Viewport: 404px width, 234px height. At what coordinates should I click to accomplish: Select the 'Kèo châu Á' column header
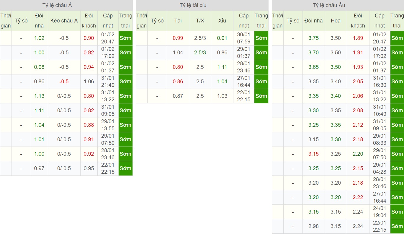click(x=64, y=21)
